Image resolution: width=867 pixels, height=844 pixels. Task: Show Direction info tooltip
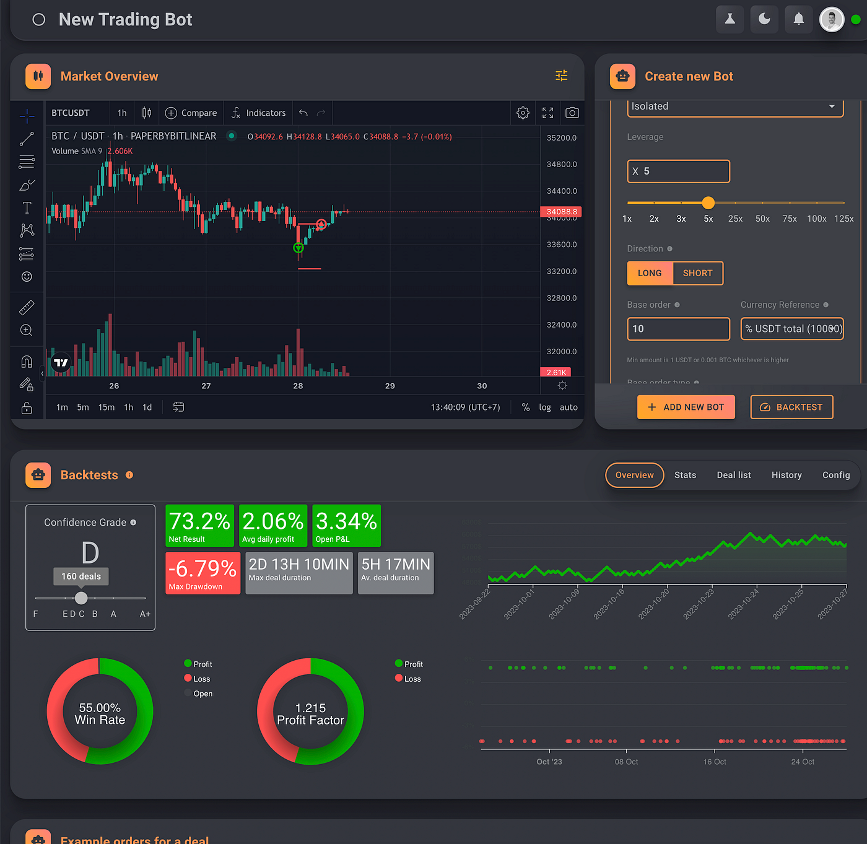(x=669, y=249)
